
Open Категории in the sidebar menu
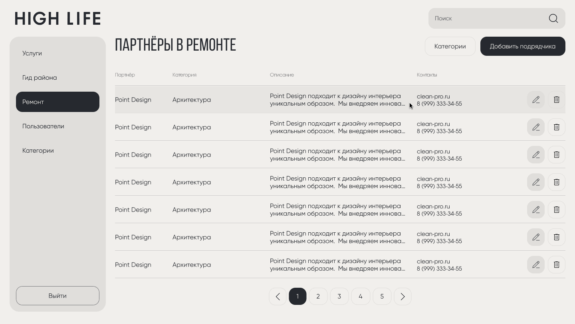(38, 151)
